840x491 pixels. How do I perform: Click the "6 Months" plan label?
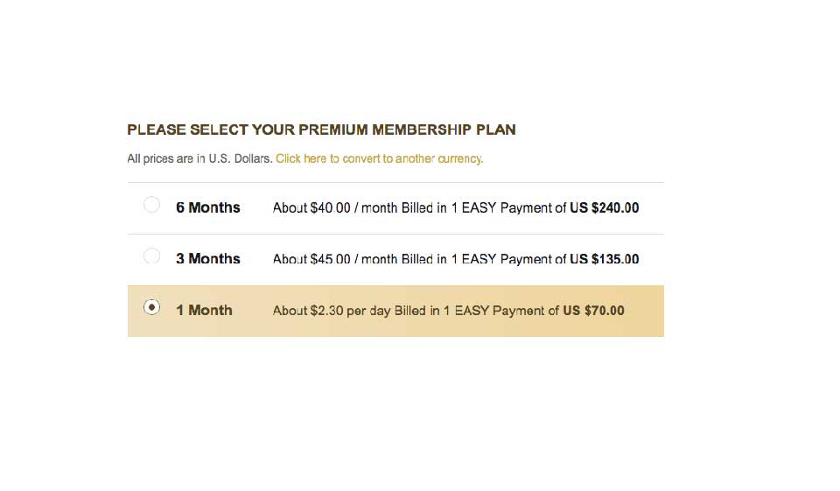(208, 208)
